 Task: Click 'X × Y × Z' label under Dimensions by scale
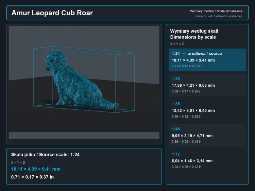click(x=177, y=44)
